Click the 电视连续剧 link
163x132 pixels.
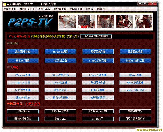tap(32, 104)
